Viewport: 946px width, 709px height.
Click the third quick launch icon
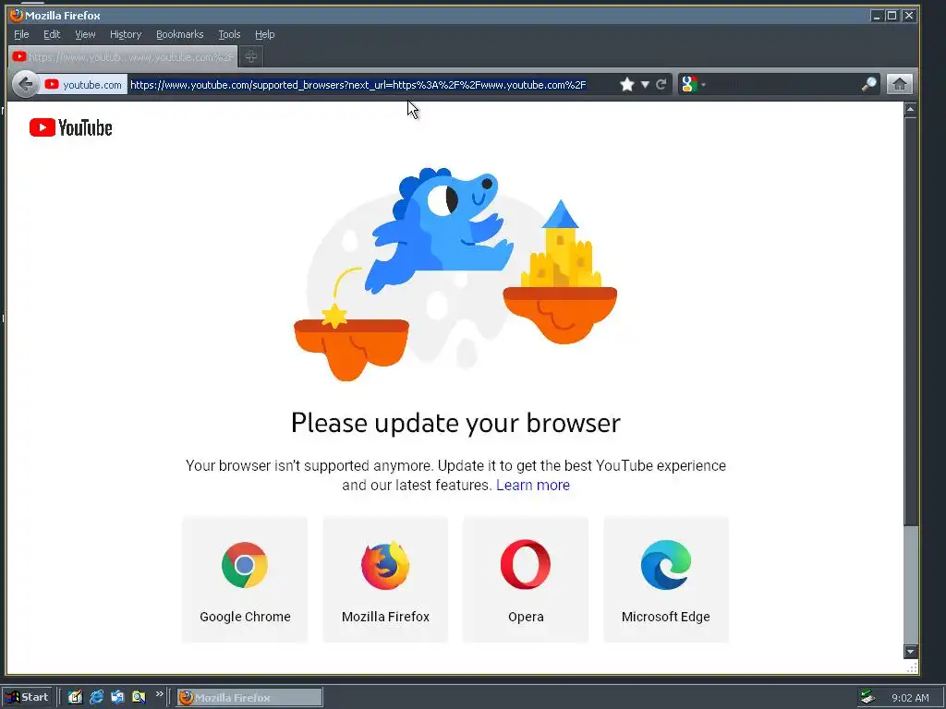(x=117, y=698)
